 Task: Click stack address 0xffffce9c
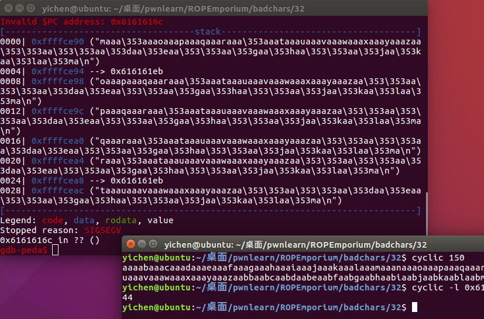57,111
